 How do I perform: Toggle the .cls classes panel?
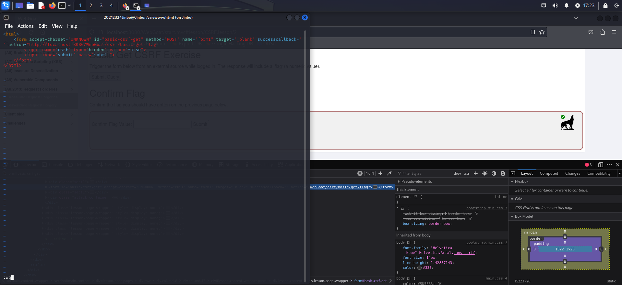467,173
